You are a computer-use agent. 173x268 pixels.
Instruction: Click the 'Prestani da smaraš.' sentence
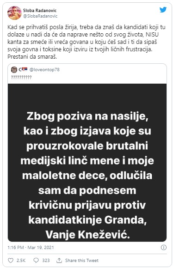(x=32, y=57)
